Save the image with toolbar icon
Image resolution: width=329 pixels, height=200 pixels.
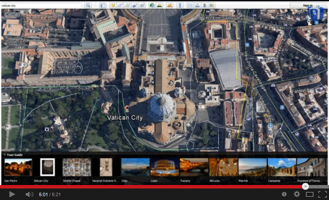[x=205, y=6]
